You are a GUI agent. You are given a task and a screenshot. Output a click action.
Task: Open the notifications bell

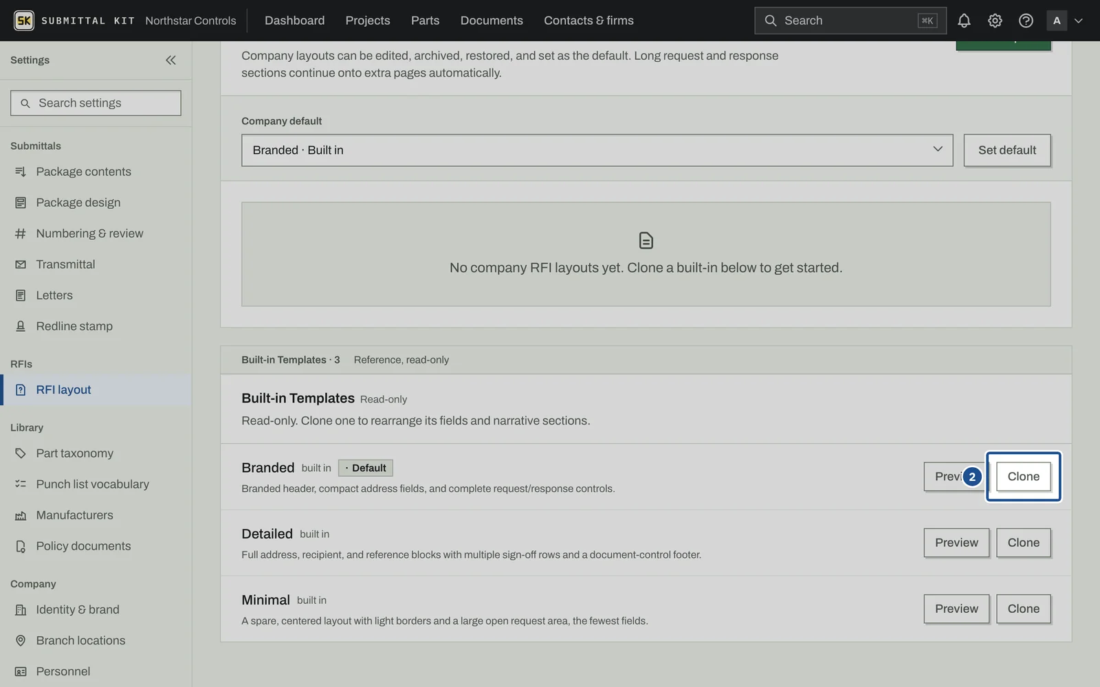pyautogui.click(x=964, y=21)
